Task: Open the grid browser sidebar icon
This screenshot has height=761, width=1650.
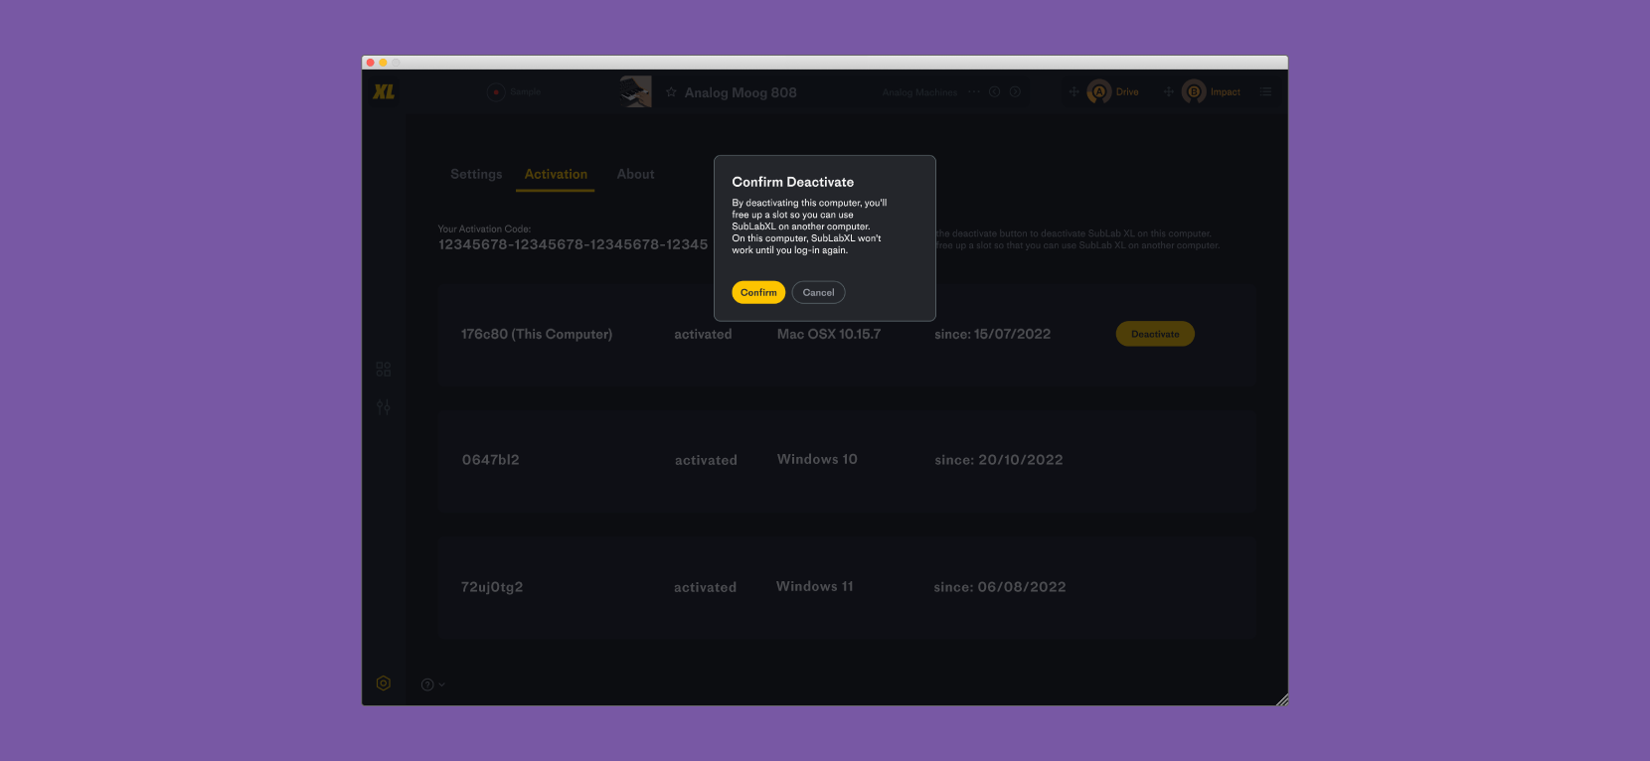Action: point(384,370)
